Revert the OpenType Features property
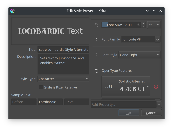 point(97,71)
